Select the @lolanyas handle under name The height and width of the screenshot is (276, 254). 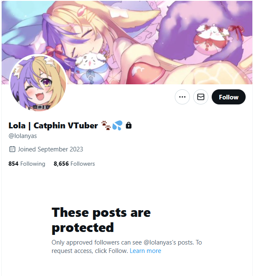click(23, 136)
